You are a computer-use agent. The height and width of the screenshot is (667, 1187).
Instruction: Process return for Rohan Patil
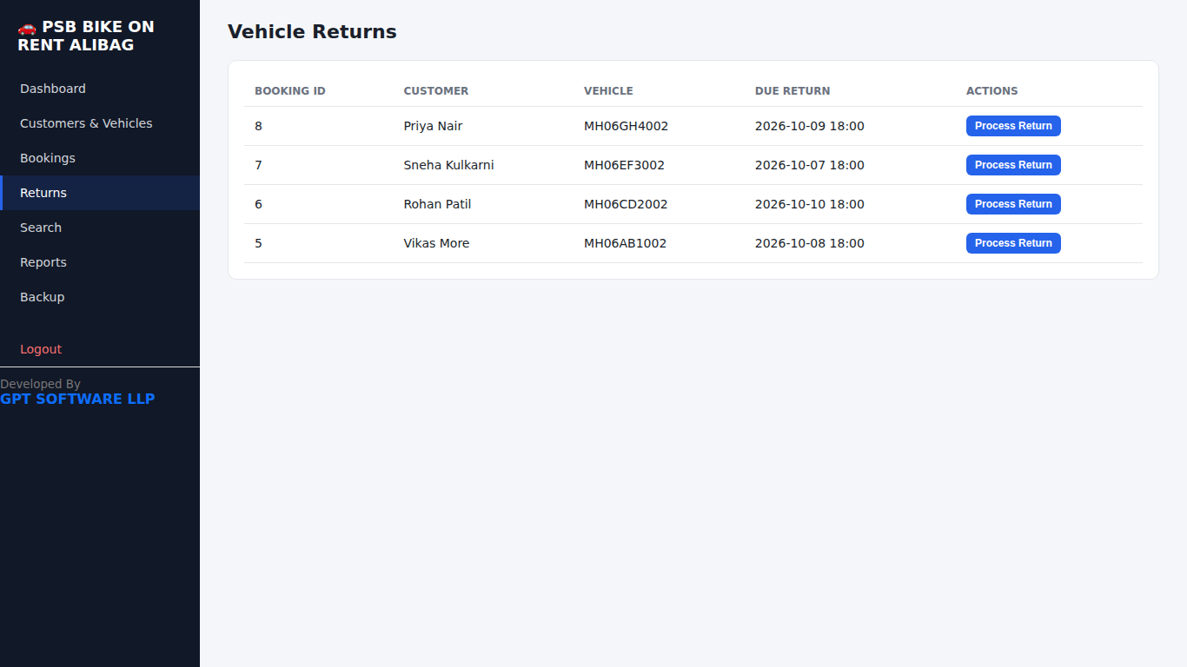(x=1013, y=204)
